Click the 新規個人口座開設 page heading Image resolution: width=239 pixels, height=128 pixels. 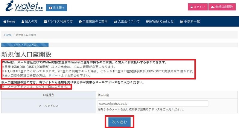[x=26, y=54]
